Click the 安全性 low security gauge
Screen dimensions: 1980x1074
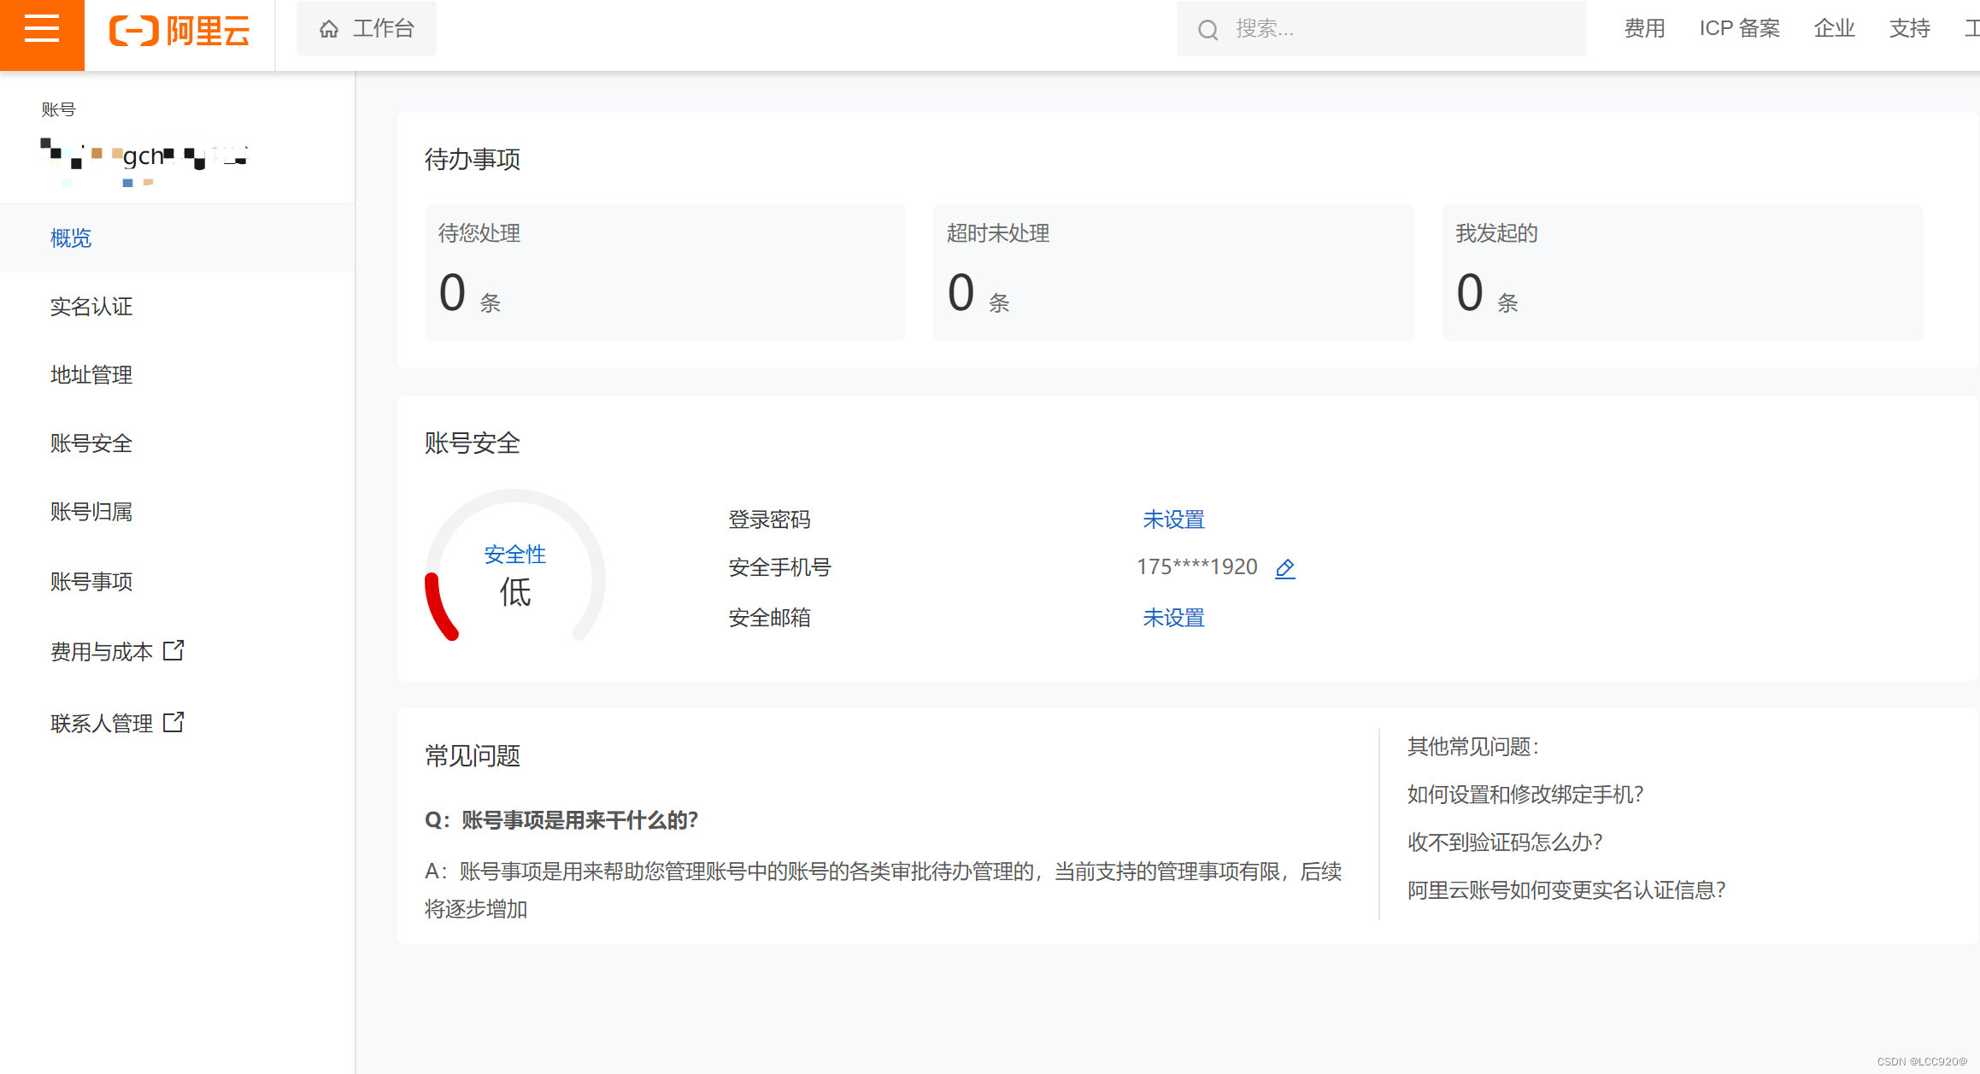[514, 572]
